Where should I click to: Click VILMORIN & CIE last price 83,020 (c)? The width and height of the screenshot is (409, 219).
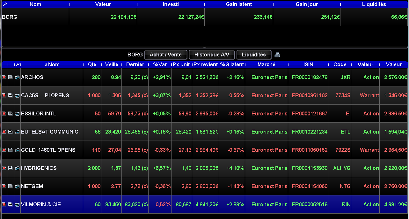pyautogui.click(x=136, y=205)
